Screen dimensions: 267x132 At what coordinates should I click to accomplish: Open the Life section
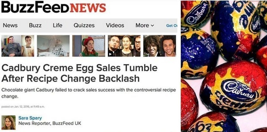pyautogui.click(x=57, y=26)
